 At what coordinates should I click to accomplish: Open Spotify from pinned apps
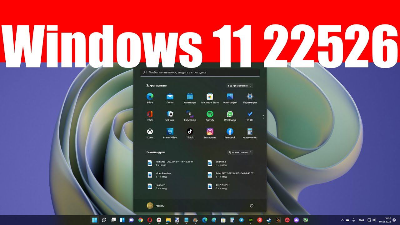click(x=210, y=116)
